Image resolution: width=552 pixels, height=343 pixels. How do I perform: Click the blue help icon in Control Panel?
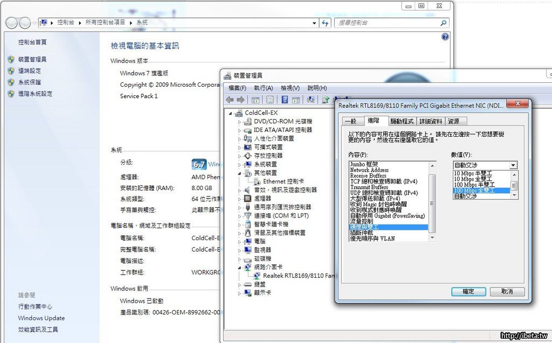445,37
